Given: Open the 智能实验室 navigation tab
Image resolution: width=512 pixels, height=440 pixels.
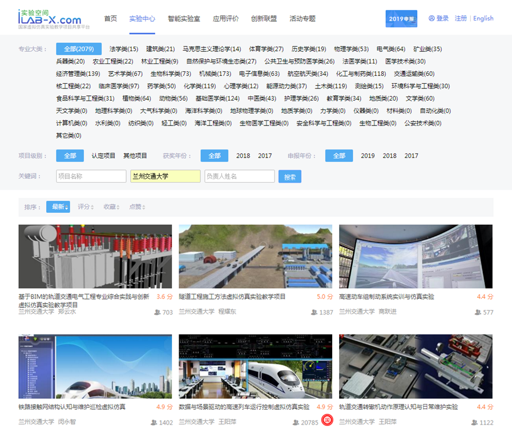Looking at the screenshot, I should [x=184, y=18].
